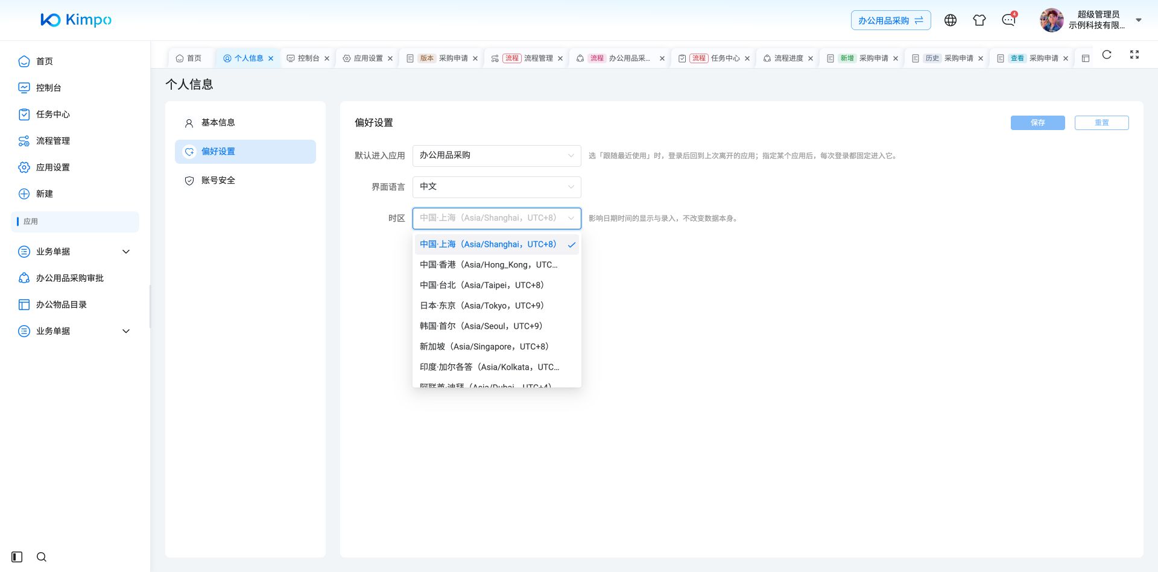The height and width of the screenshot is (572, 1158).
Task: Expand the first 业务单据 group
Action: tap(75, 252)
